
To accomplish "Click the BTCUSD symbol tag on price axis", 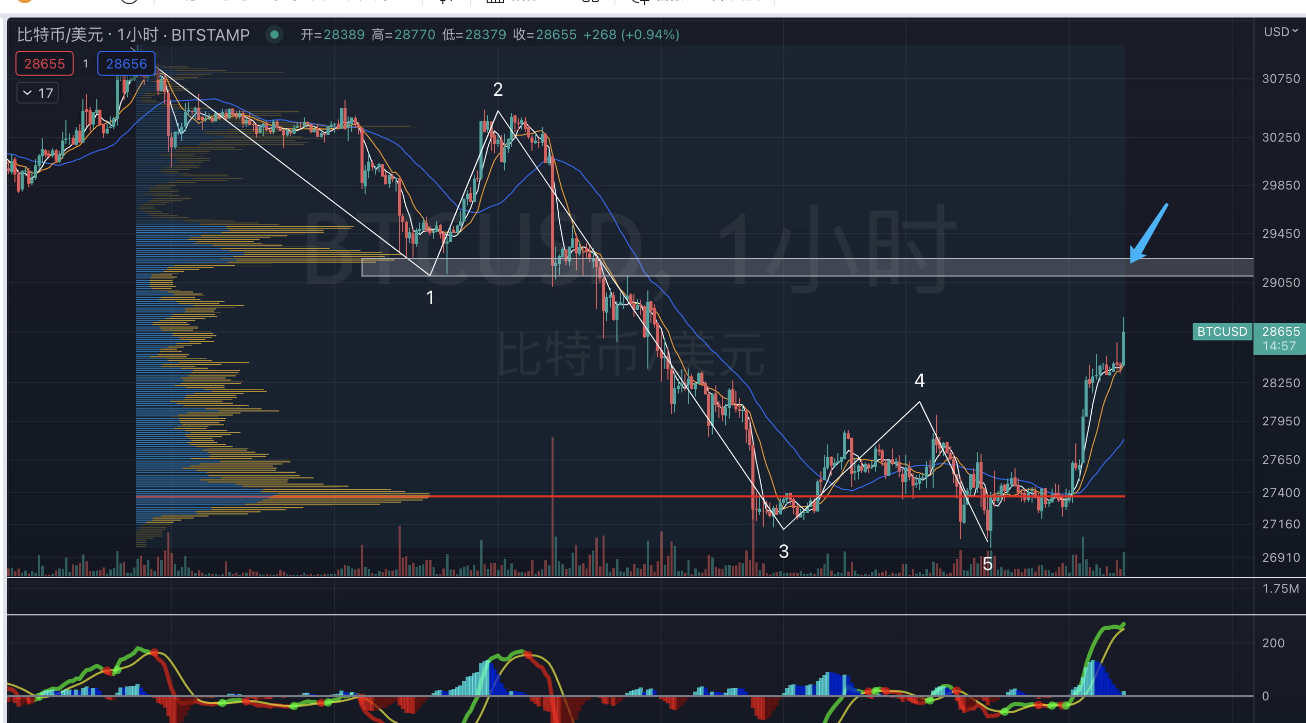I will click(1222, 332).
